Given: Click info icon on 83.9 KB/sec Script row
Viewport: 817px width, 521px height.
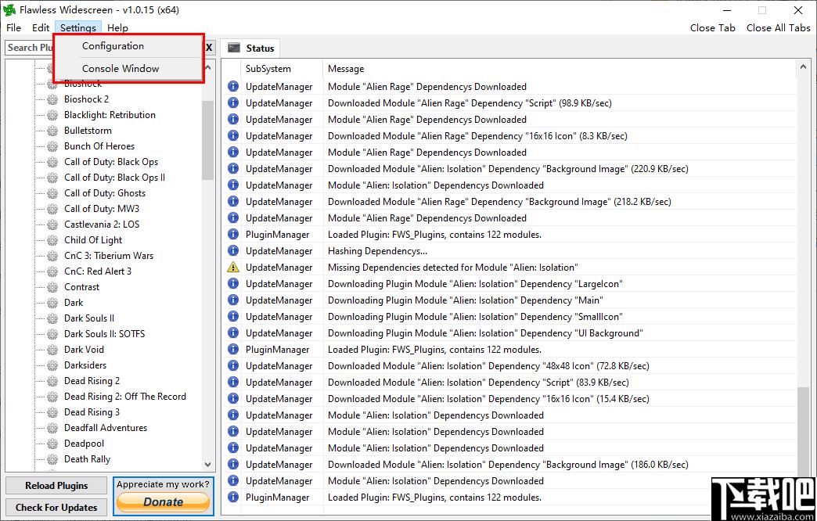Looking at the screenshot, I should pyautogui.click(x=233, y=382).
